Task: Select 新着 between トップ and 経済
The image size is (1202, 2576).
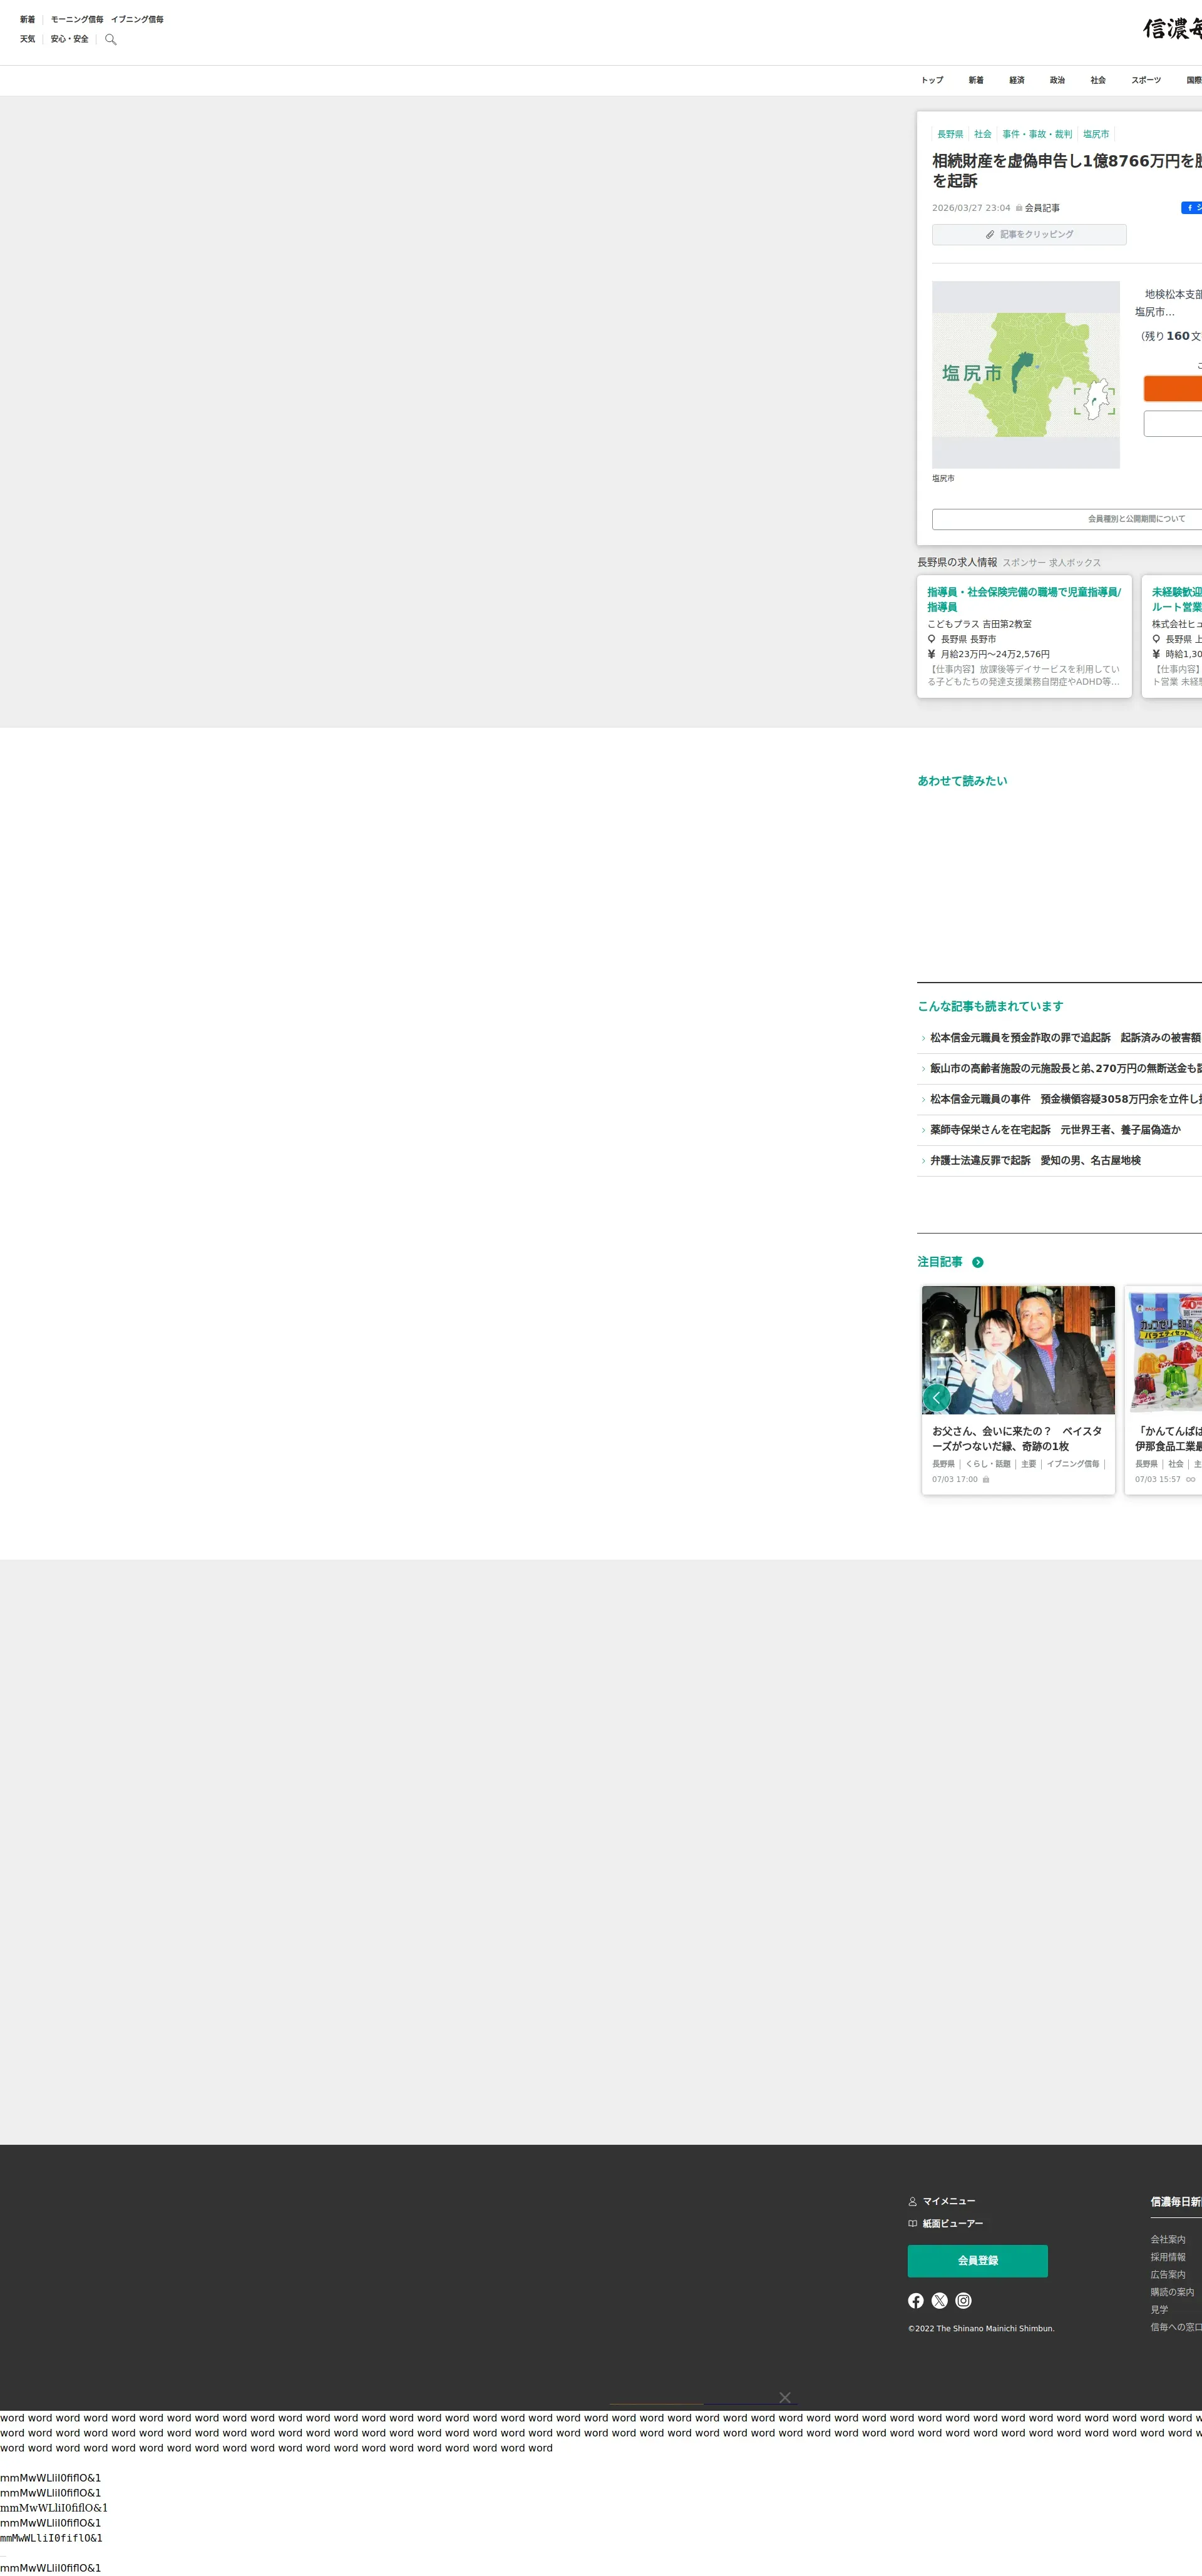Action: 976,80
